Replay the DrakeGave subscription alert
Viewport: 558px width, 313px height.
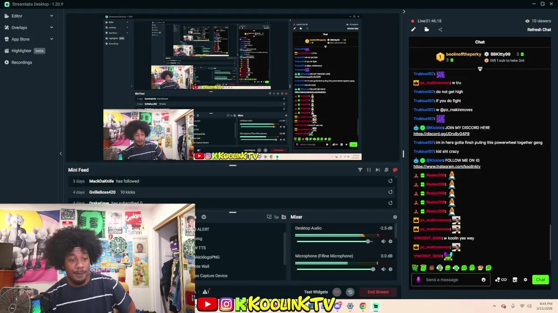tap(390, 203)
